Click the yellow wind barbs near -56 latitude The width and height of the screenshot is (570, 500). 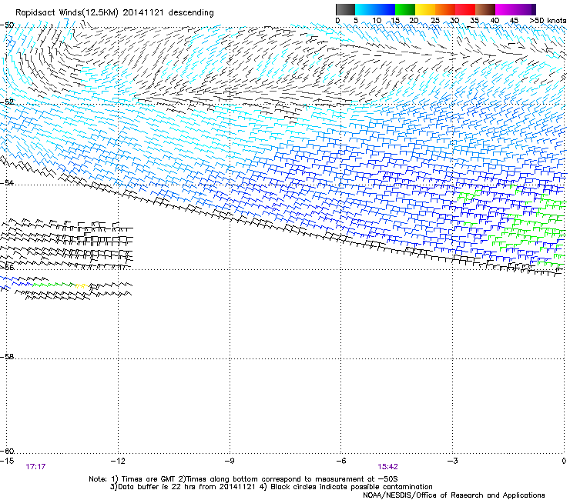click(x=82, y=286)
